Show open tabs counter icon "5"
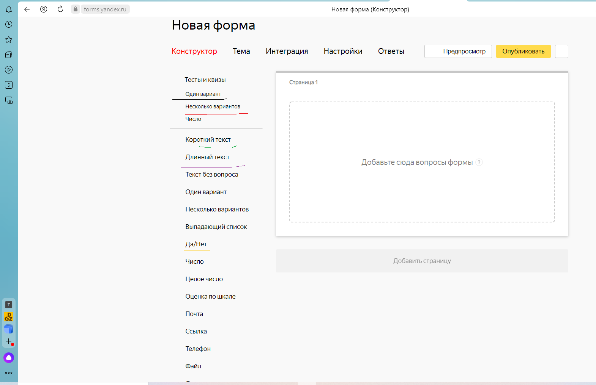596x385 pixels. (9, 85)
